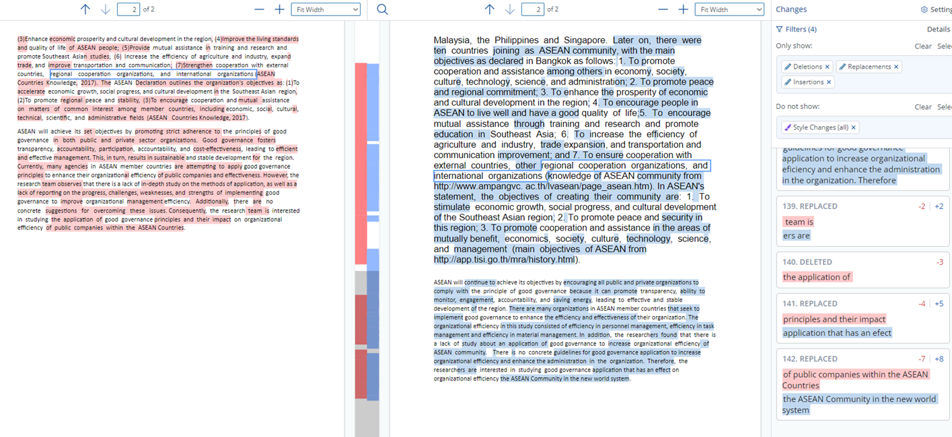The width and height of the screenshot is (952, 437).
Task: Go to next page in left document
Action: point(106,9)
